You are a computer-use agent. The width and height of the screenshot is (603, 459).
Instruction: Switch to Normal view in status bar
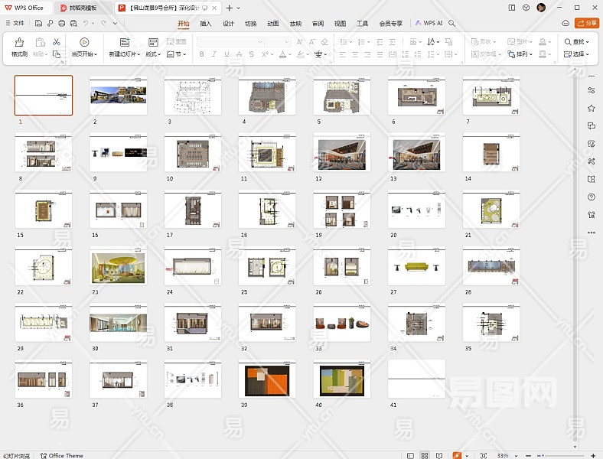(x=409, y=455)
